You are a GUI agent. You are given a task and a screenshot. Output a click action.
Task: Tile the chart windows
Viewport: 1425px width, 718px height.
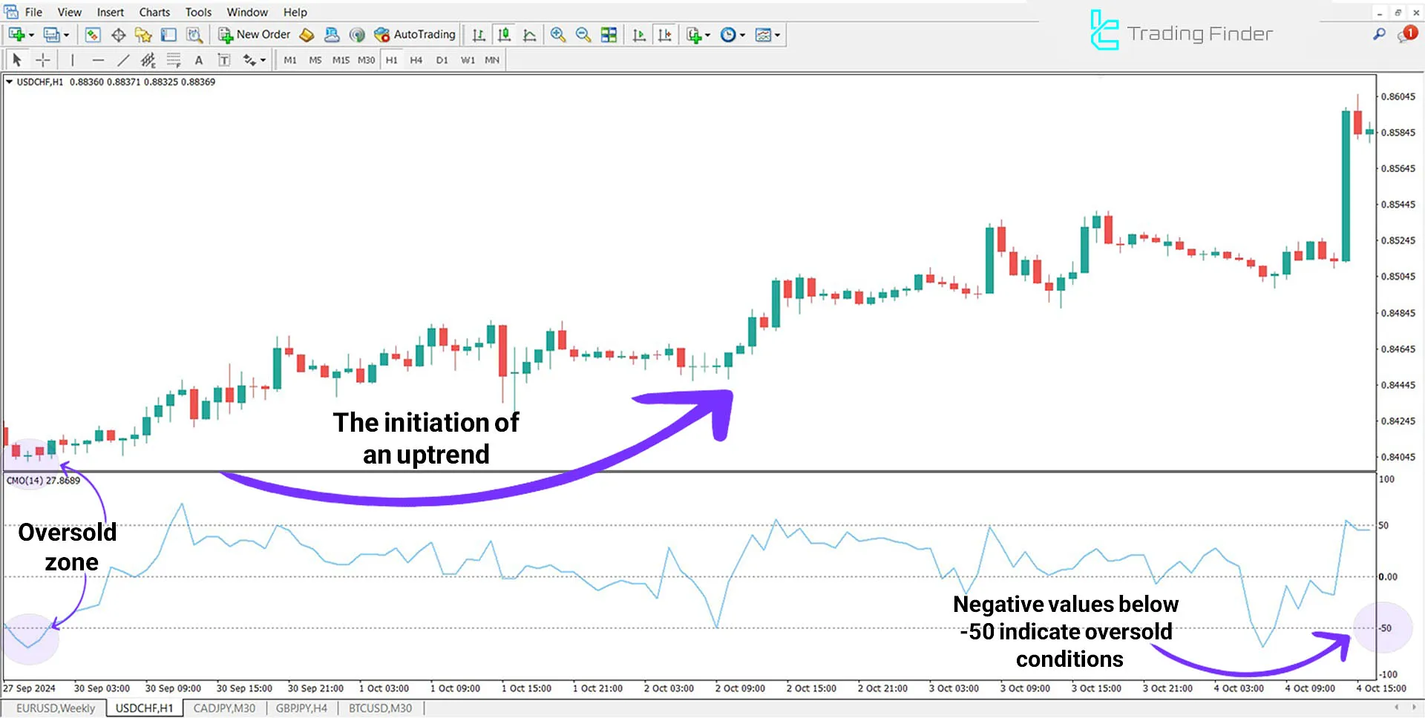click(609, 34)
